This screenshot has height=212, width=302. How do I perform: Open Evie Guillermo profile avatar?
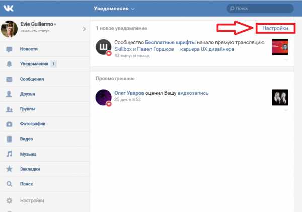pos(9,29)
